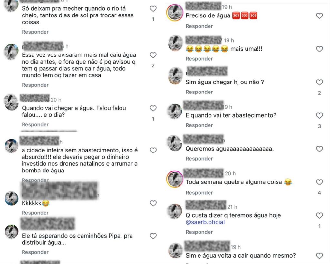Like 'E quando vai ter abastecimento?' comment
330x264 pixels.
(x=319, y=116)
